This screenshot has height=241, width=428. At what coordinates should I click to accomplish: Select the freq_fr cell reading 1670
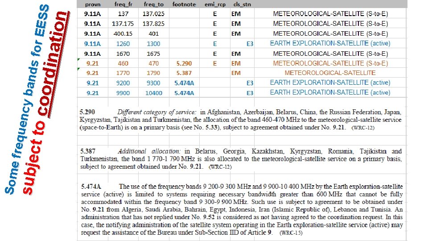pos(123,54)
